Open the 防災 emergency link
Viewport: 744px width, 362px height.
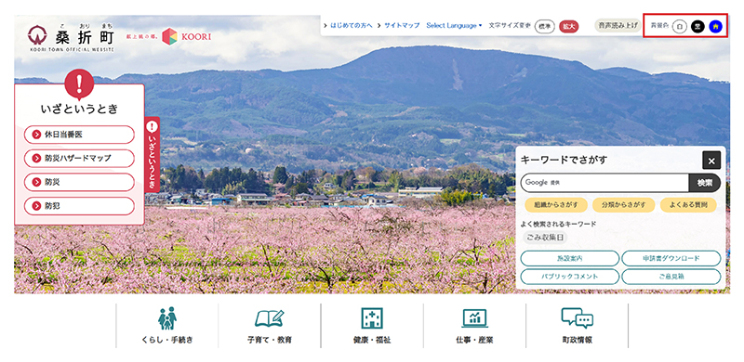point(79,182)
